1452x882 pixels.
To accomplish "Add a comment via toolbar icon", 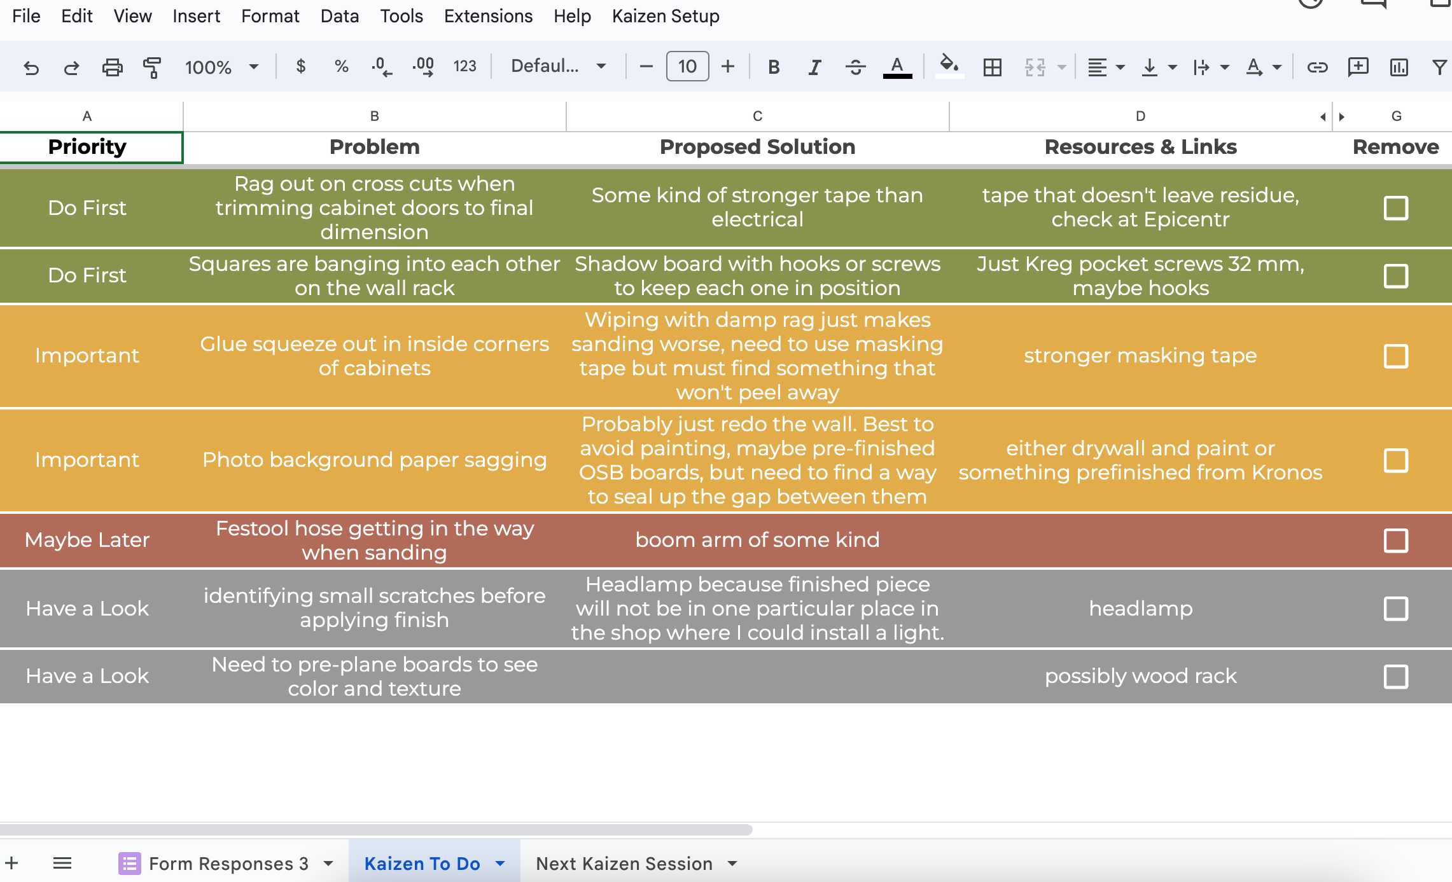I will [1358, 67].
